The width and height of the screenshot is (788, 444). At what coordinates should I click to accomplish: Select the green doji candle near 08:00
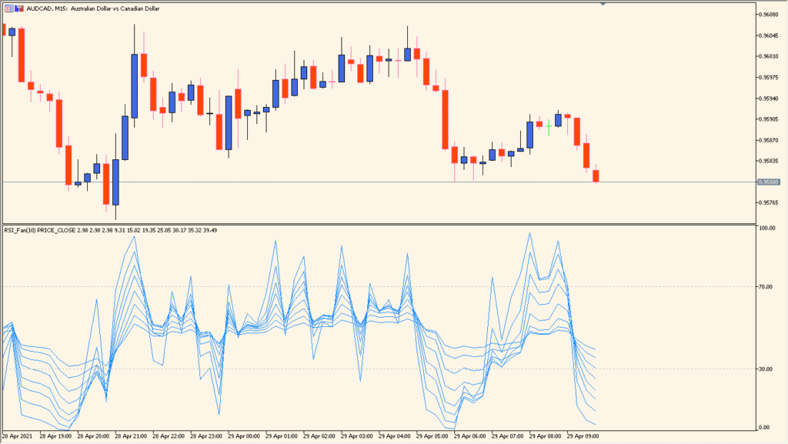549,126
